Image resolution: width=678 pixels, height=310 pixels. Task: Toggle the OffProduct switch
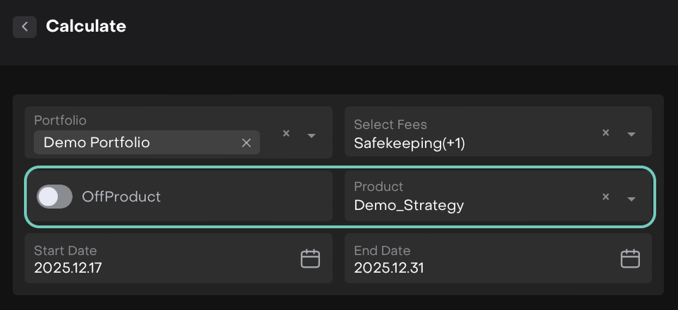click(x=54, y=197)
